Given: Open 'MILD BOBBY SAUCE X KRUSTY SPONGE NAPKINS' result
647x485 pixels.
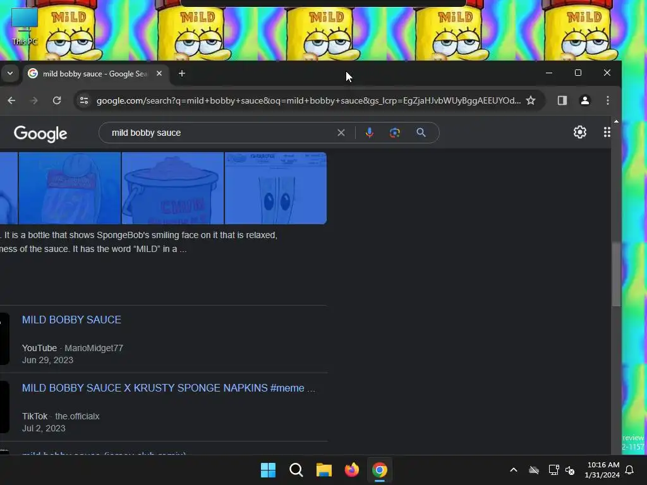Looking at the screenshot, I should (168, 388).
